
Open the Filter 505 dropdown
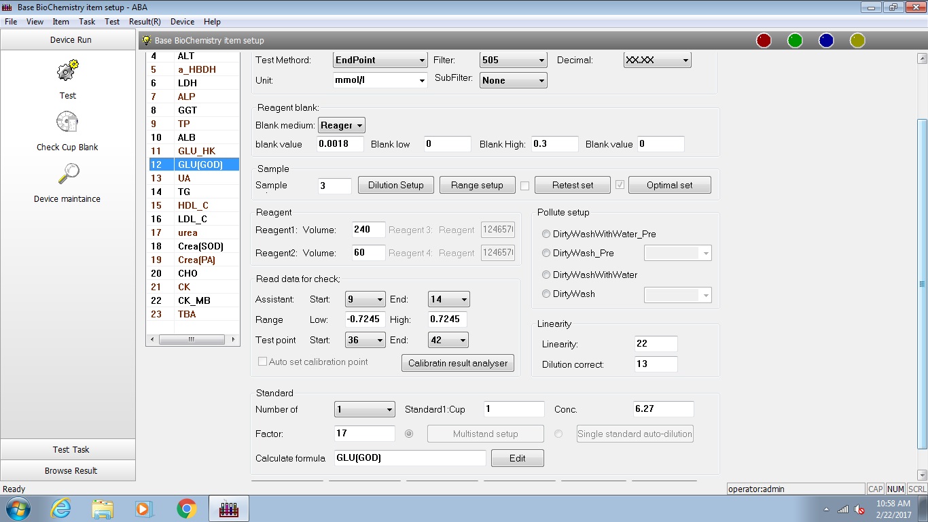click(x=513, y=60)
